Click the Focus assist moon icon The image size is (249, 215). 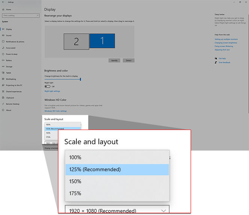click(x=3, y=48)
